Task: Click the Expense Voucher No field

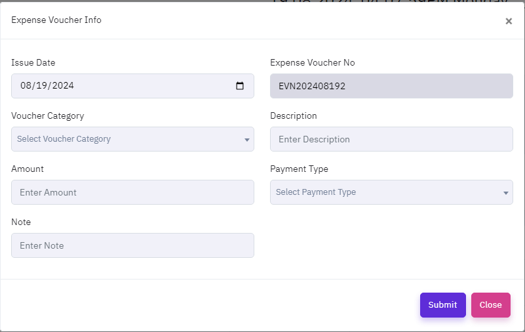Action: pos(391,86)
